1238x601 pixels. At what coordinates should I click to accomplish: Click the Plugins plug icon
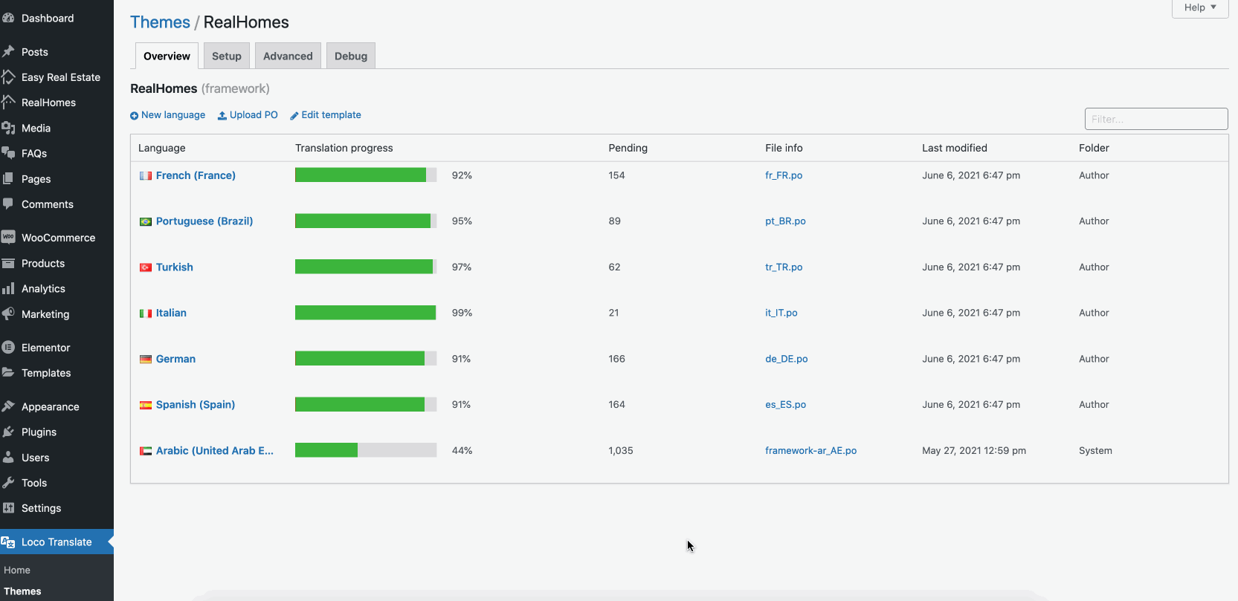coord(8,432)
